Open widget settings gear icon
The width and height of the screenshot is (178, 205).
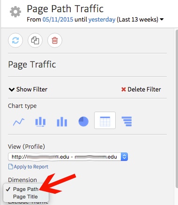point(15,12)
